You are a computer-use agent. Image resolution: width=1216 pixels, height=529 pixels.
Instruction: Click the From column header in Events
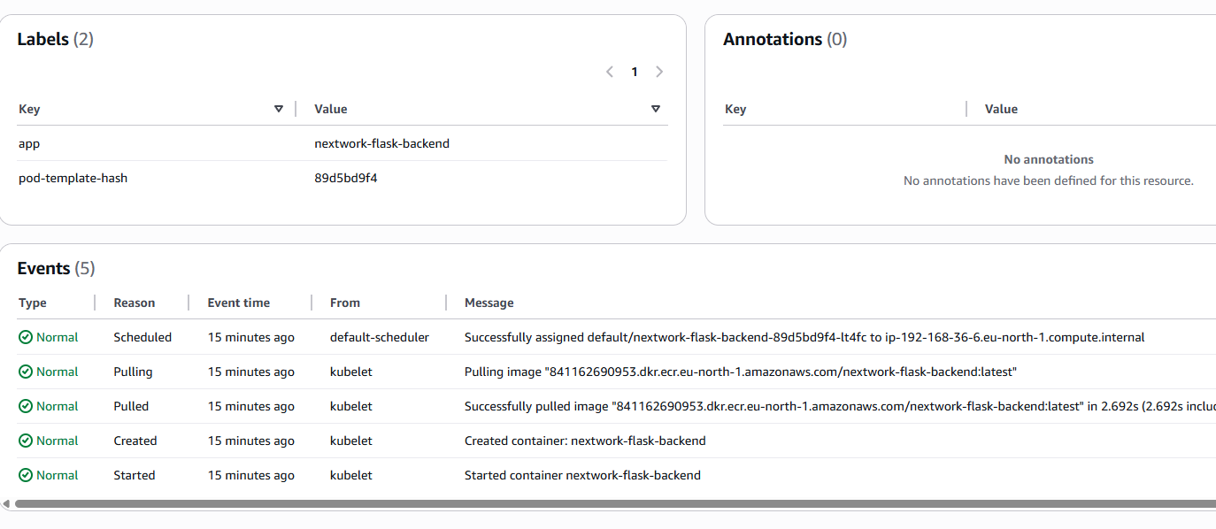click(345, 303)
